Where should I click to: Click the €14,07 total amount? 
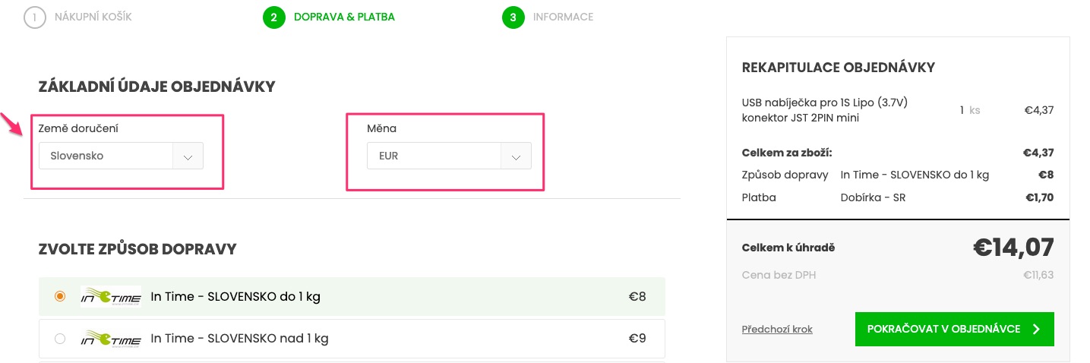(1013, 248)
